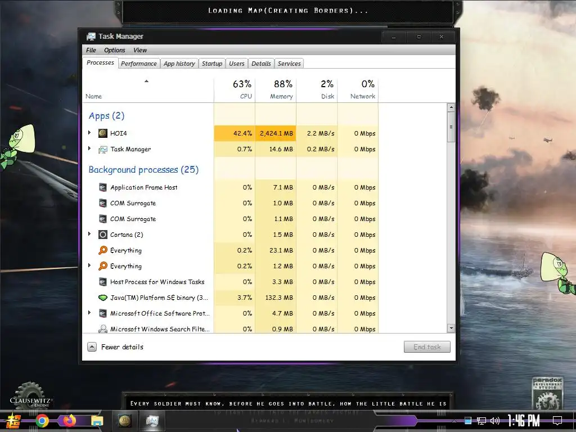Sort by the Disk column header
Image resolution: width=576 pixels, height=432 pixels.
click(x=317, y=90)
